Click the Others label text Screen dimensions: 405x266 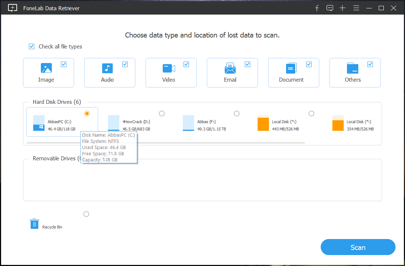(353, 80)
